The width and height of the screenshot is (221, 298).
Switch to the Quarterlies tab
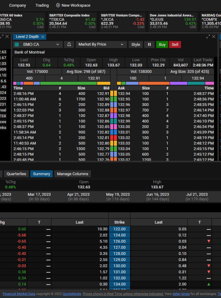(x=16, y=174)
